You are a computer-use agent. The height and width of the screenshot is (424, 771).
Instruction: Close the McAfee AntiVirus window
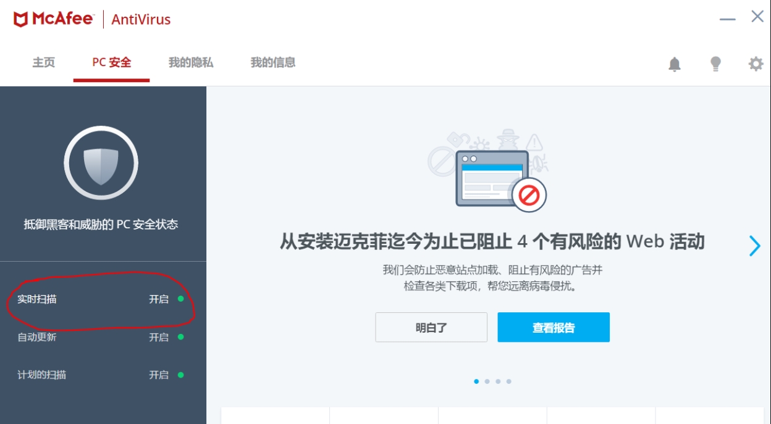(x=757, y=17)
